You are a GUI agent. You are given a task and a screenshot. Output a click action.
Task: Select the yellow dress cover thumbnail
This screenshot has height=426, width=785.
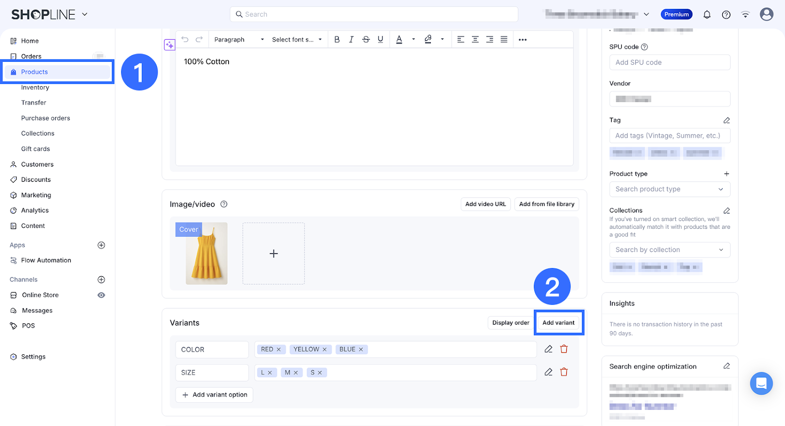click(x=207, y=253)
